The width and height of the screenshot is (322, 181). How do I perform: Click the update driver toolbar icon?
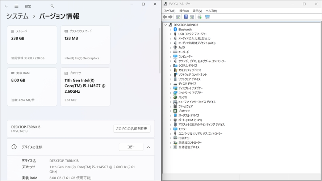[x=199, y=17]
